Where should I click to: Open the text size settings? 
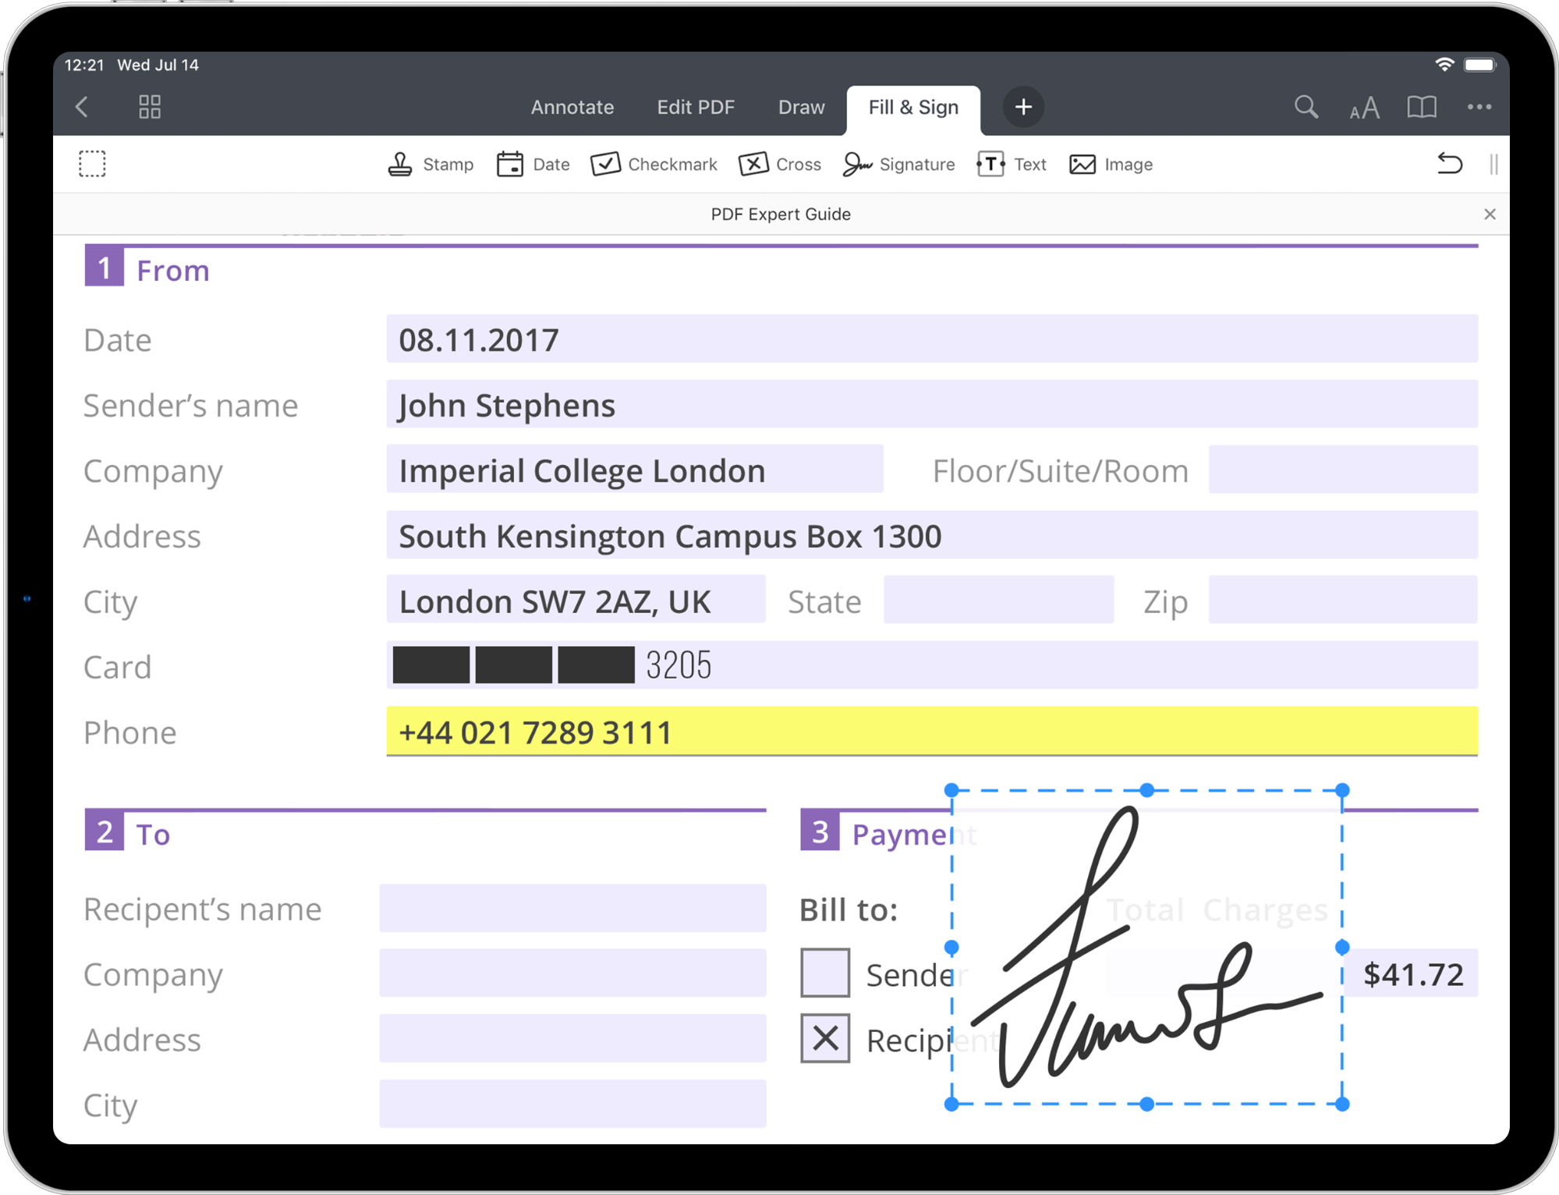(1364, 108)
